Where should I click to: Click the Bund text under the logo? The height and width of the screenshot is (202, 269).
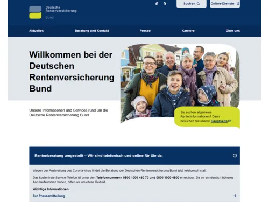pyautogui.click(x=49, y=17)
